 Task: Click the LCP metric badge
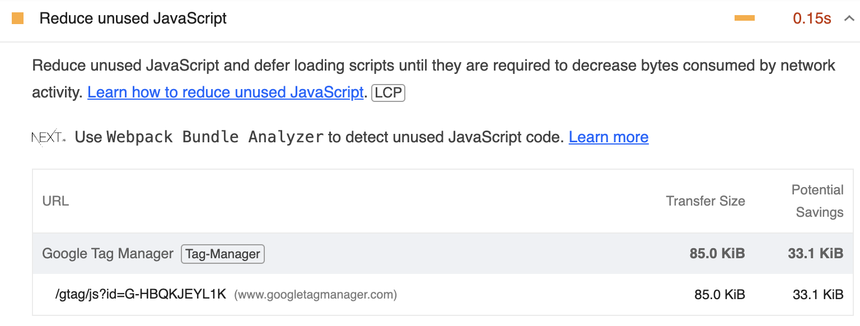(x=388, y=92)
